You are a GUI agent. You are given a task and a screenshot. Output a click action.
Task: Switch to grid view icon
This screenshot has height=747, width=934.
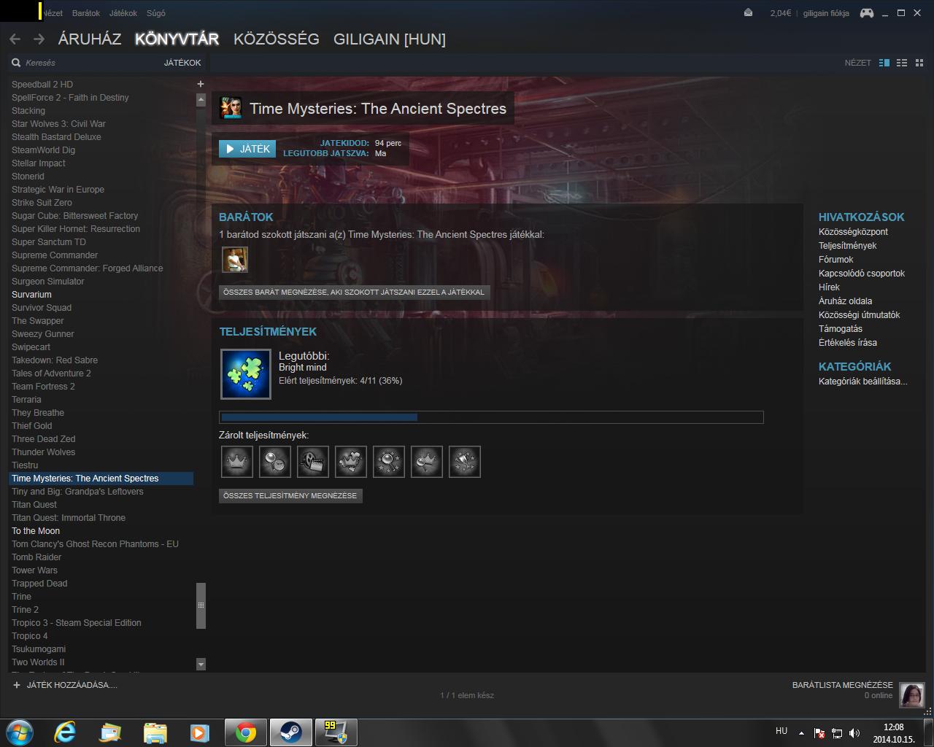919,63
